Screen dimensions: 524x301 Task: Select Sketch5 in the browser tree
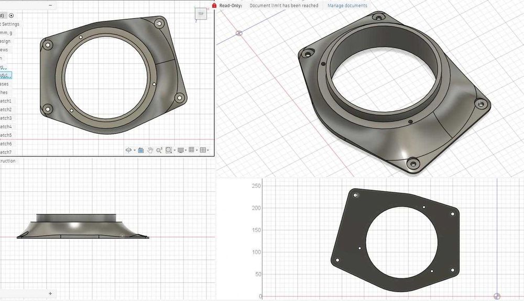[x=6, y=135]
